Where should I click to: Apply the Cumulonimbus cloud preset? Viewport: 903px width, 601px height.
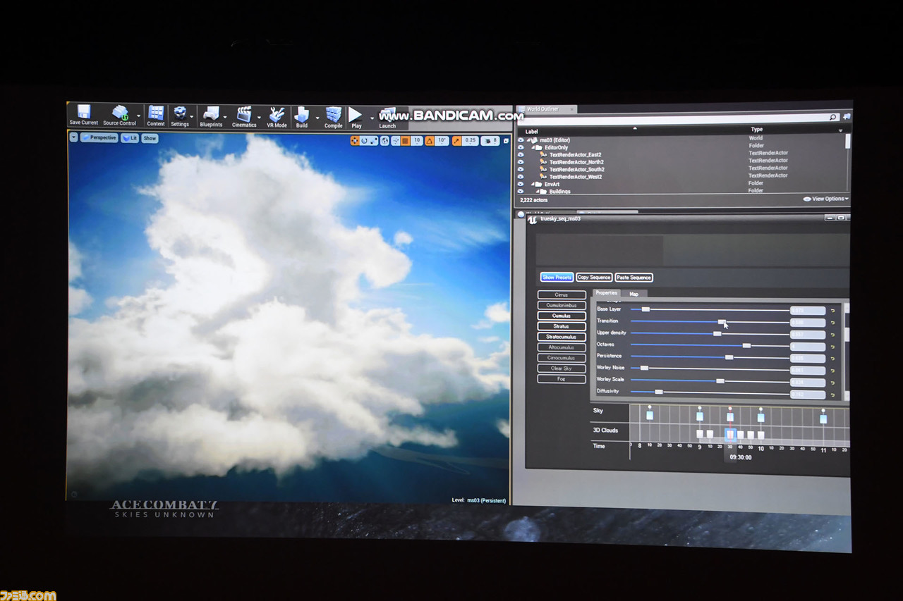(x=562, y=306)
